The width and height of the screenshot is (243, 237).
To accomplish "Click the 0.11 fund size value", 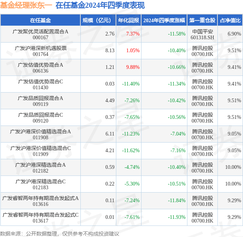I will click(x=110, y=200).
